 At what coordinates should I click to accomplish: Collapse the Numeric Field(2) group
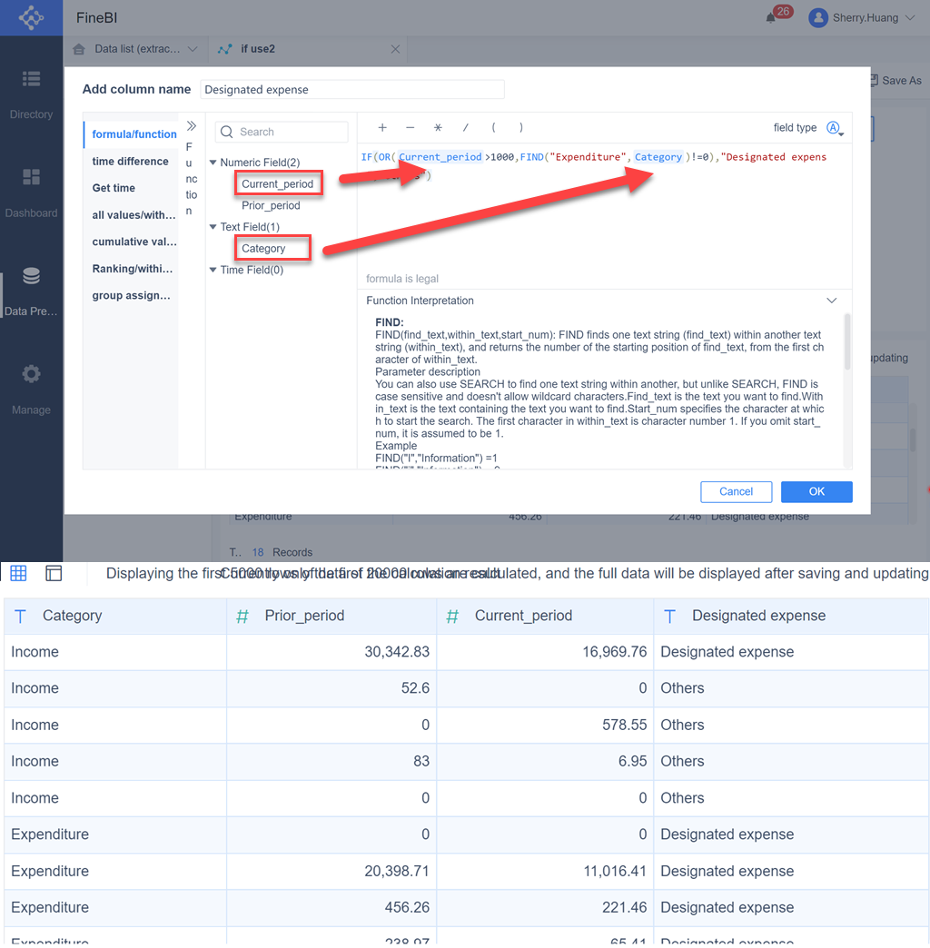tap(213, 162)
